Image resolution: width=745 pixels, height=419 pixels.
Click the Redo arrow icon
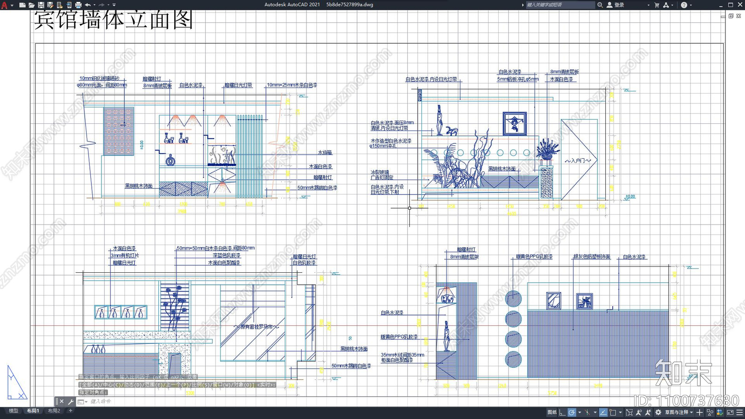tap(102, 5)
